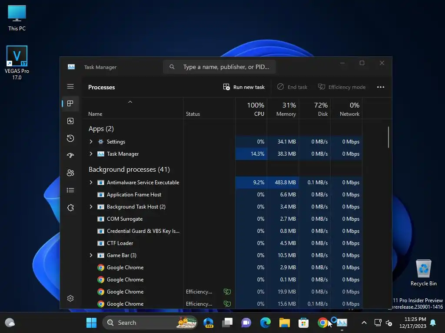Open the Windows Start button
445x333 pixels.
[x=91, y=323]
